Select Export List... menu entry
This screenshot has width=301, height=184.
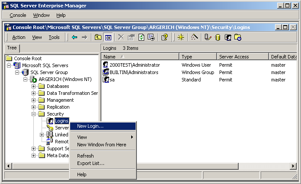[x=103, y=163]
